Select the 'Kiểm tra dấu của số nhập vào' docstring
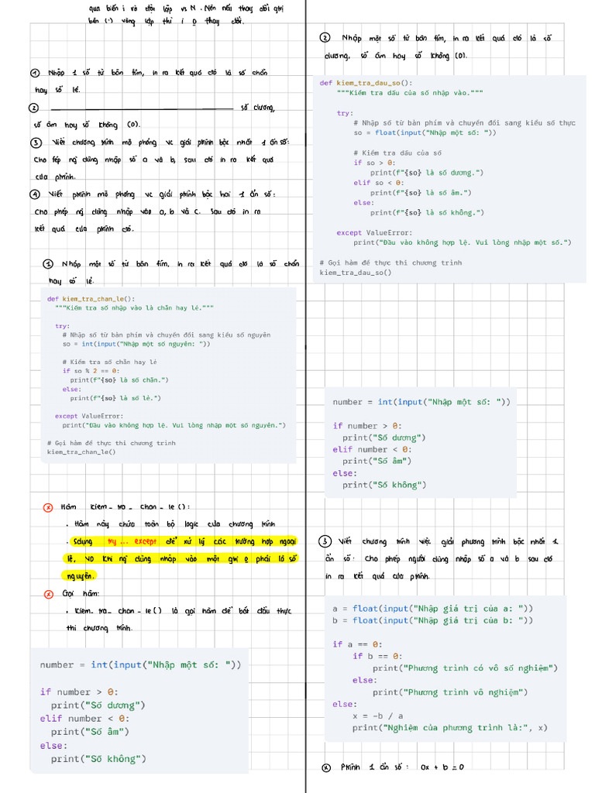Image resolution: width=595 pixels, height=793 pixels. click(x=411, y=93)
